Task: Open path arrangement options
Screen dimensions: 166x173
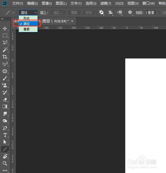Action: [x=120, y=13]
